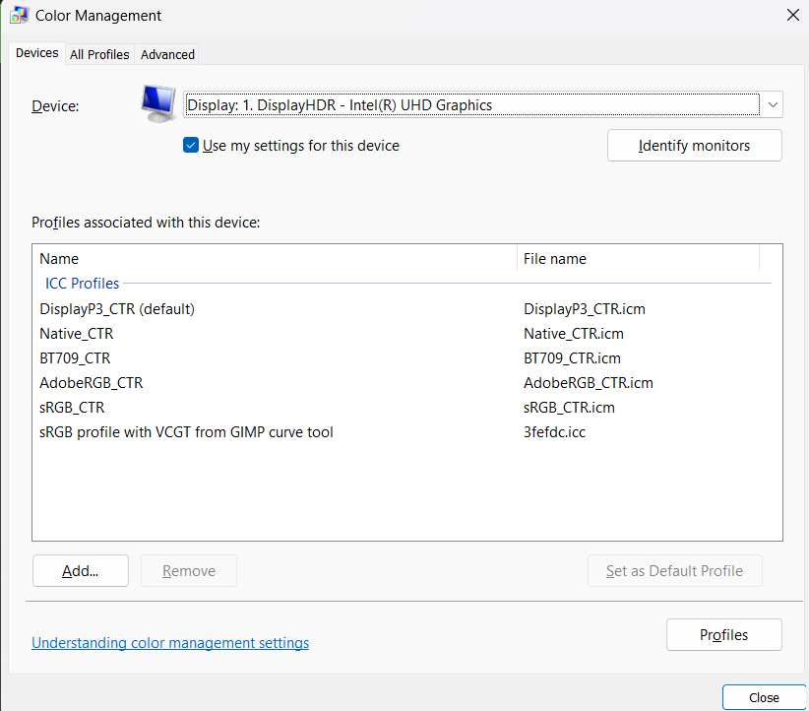Click the Identify monitors button
This screenshot has height=711, width=809.
695,145
